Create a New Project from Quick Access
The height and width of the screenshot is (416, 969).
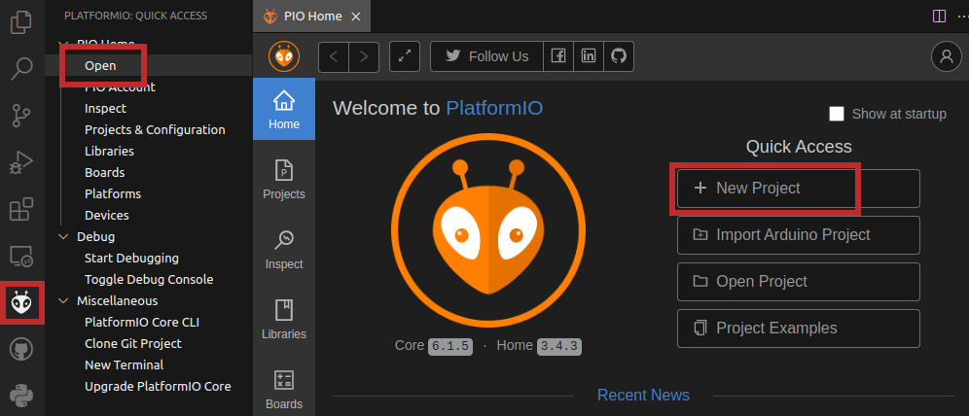(799, 189)
